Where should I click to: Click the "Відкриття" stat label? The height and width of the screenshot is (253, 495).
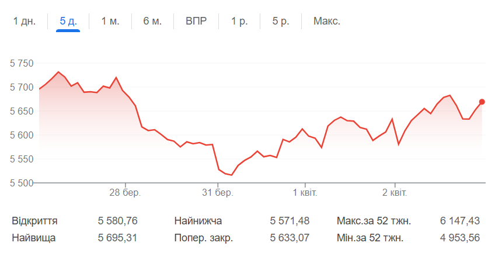(x=34, y=221)
